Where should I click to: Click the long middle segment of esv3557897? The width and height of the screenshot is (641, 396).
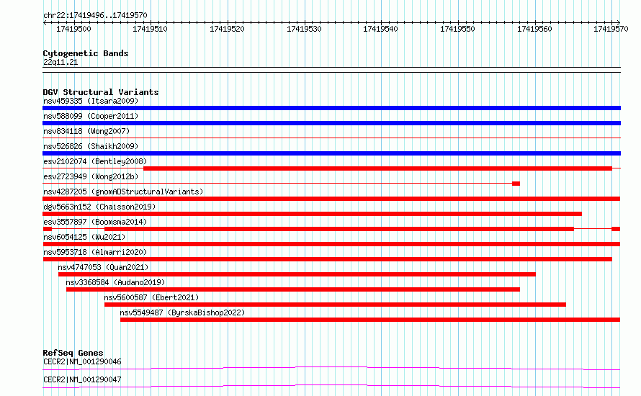[x=339, y=229]
